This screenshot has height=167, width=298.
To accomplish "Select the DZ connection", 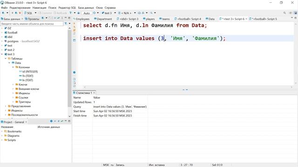I will coord(8,28).
